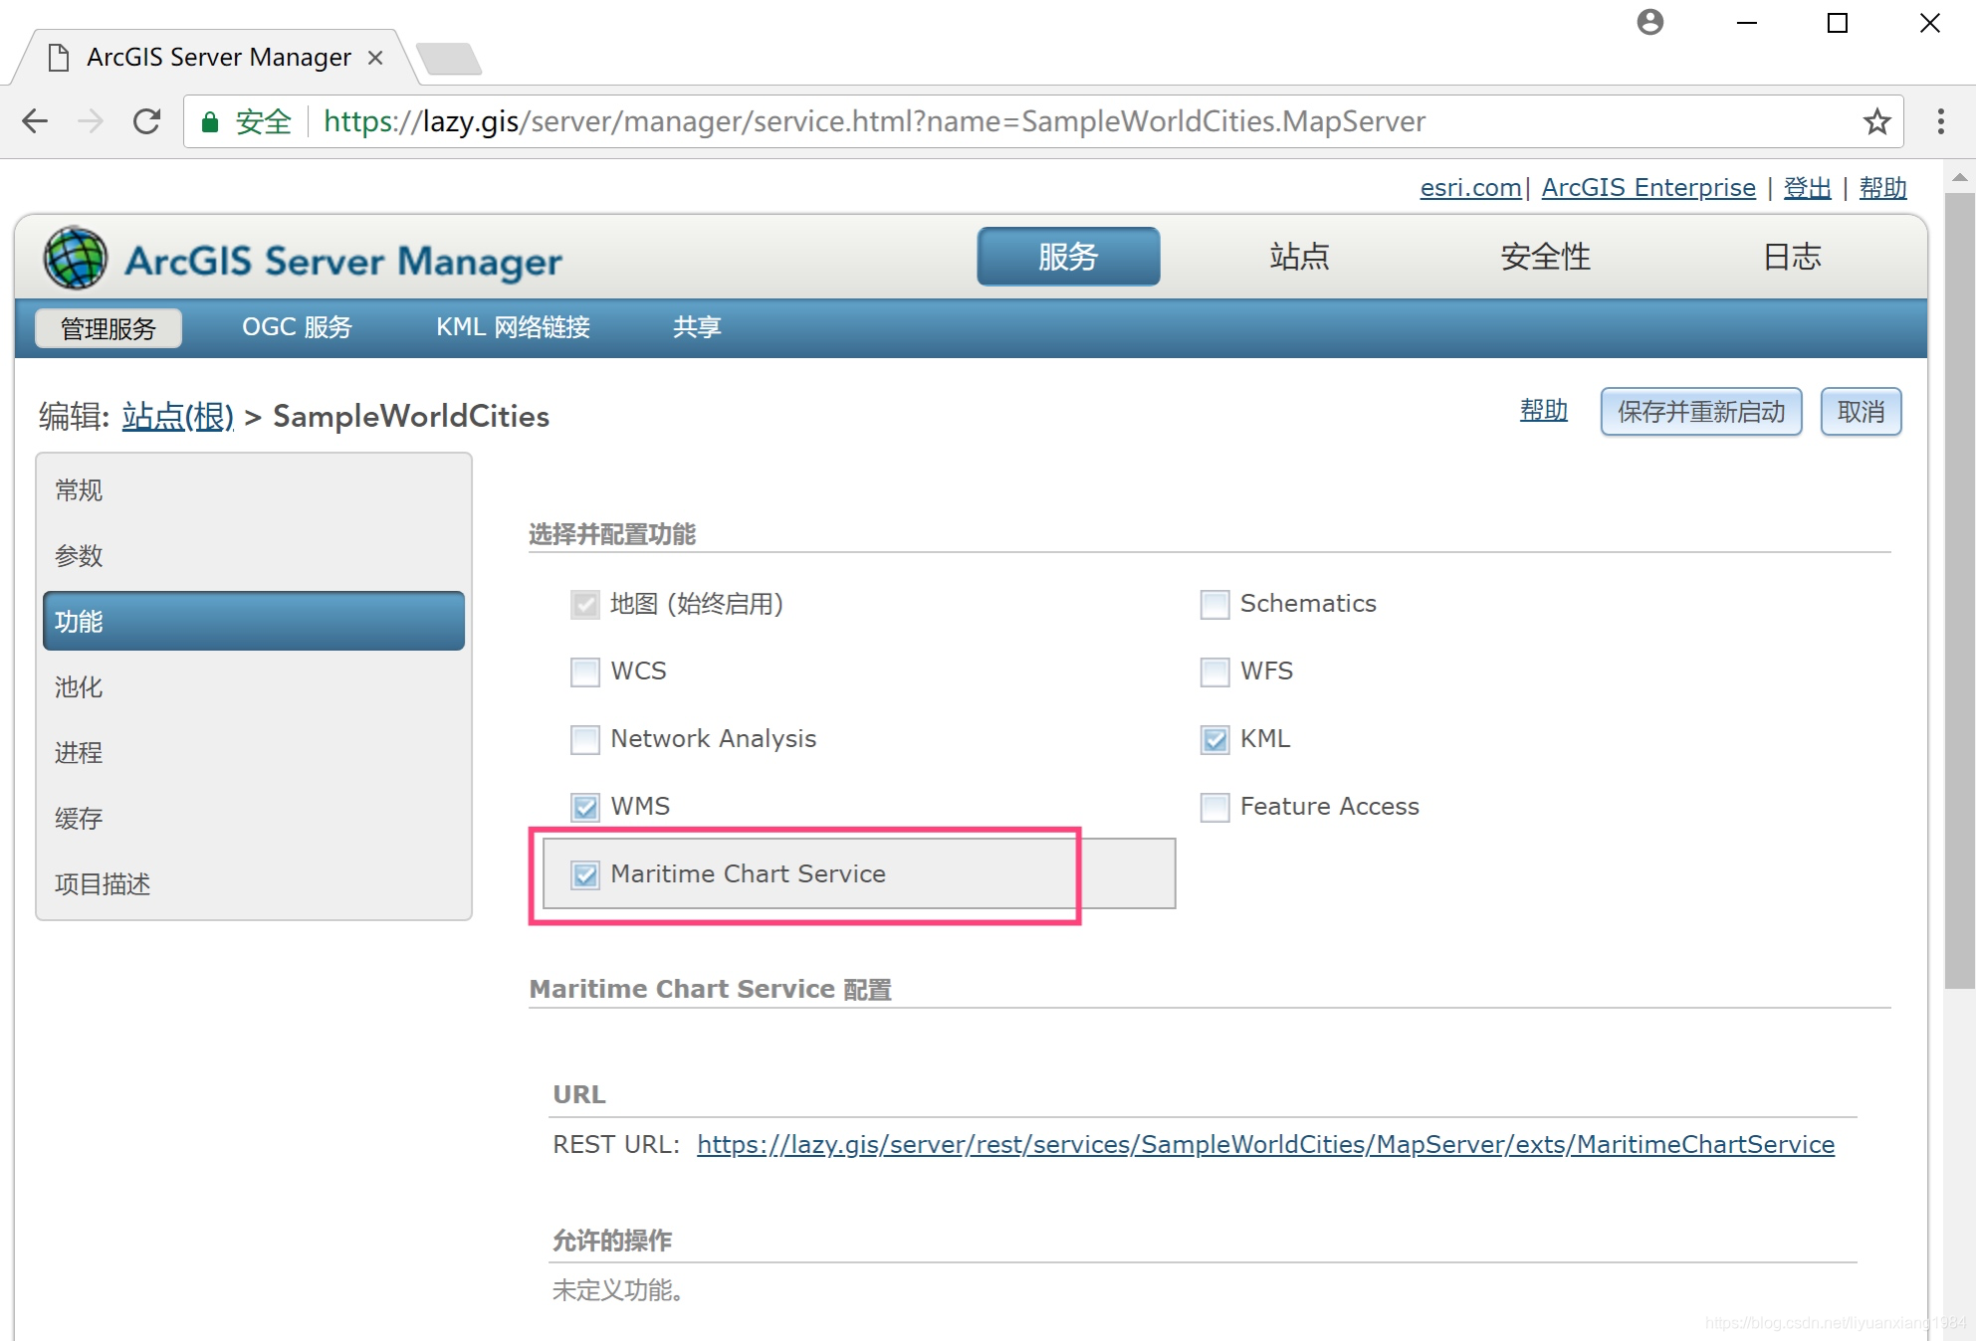Viewport: 1976px width, 1341px height.
Task: Open the 缓存 settings section
Action: [253, 819]
